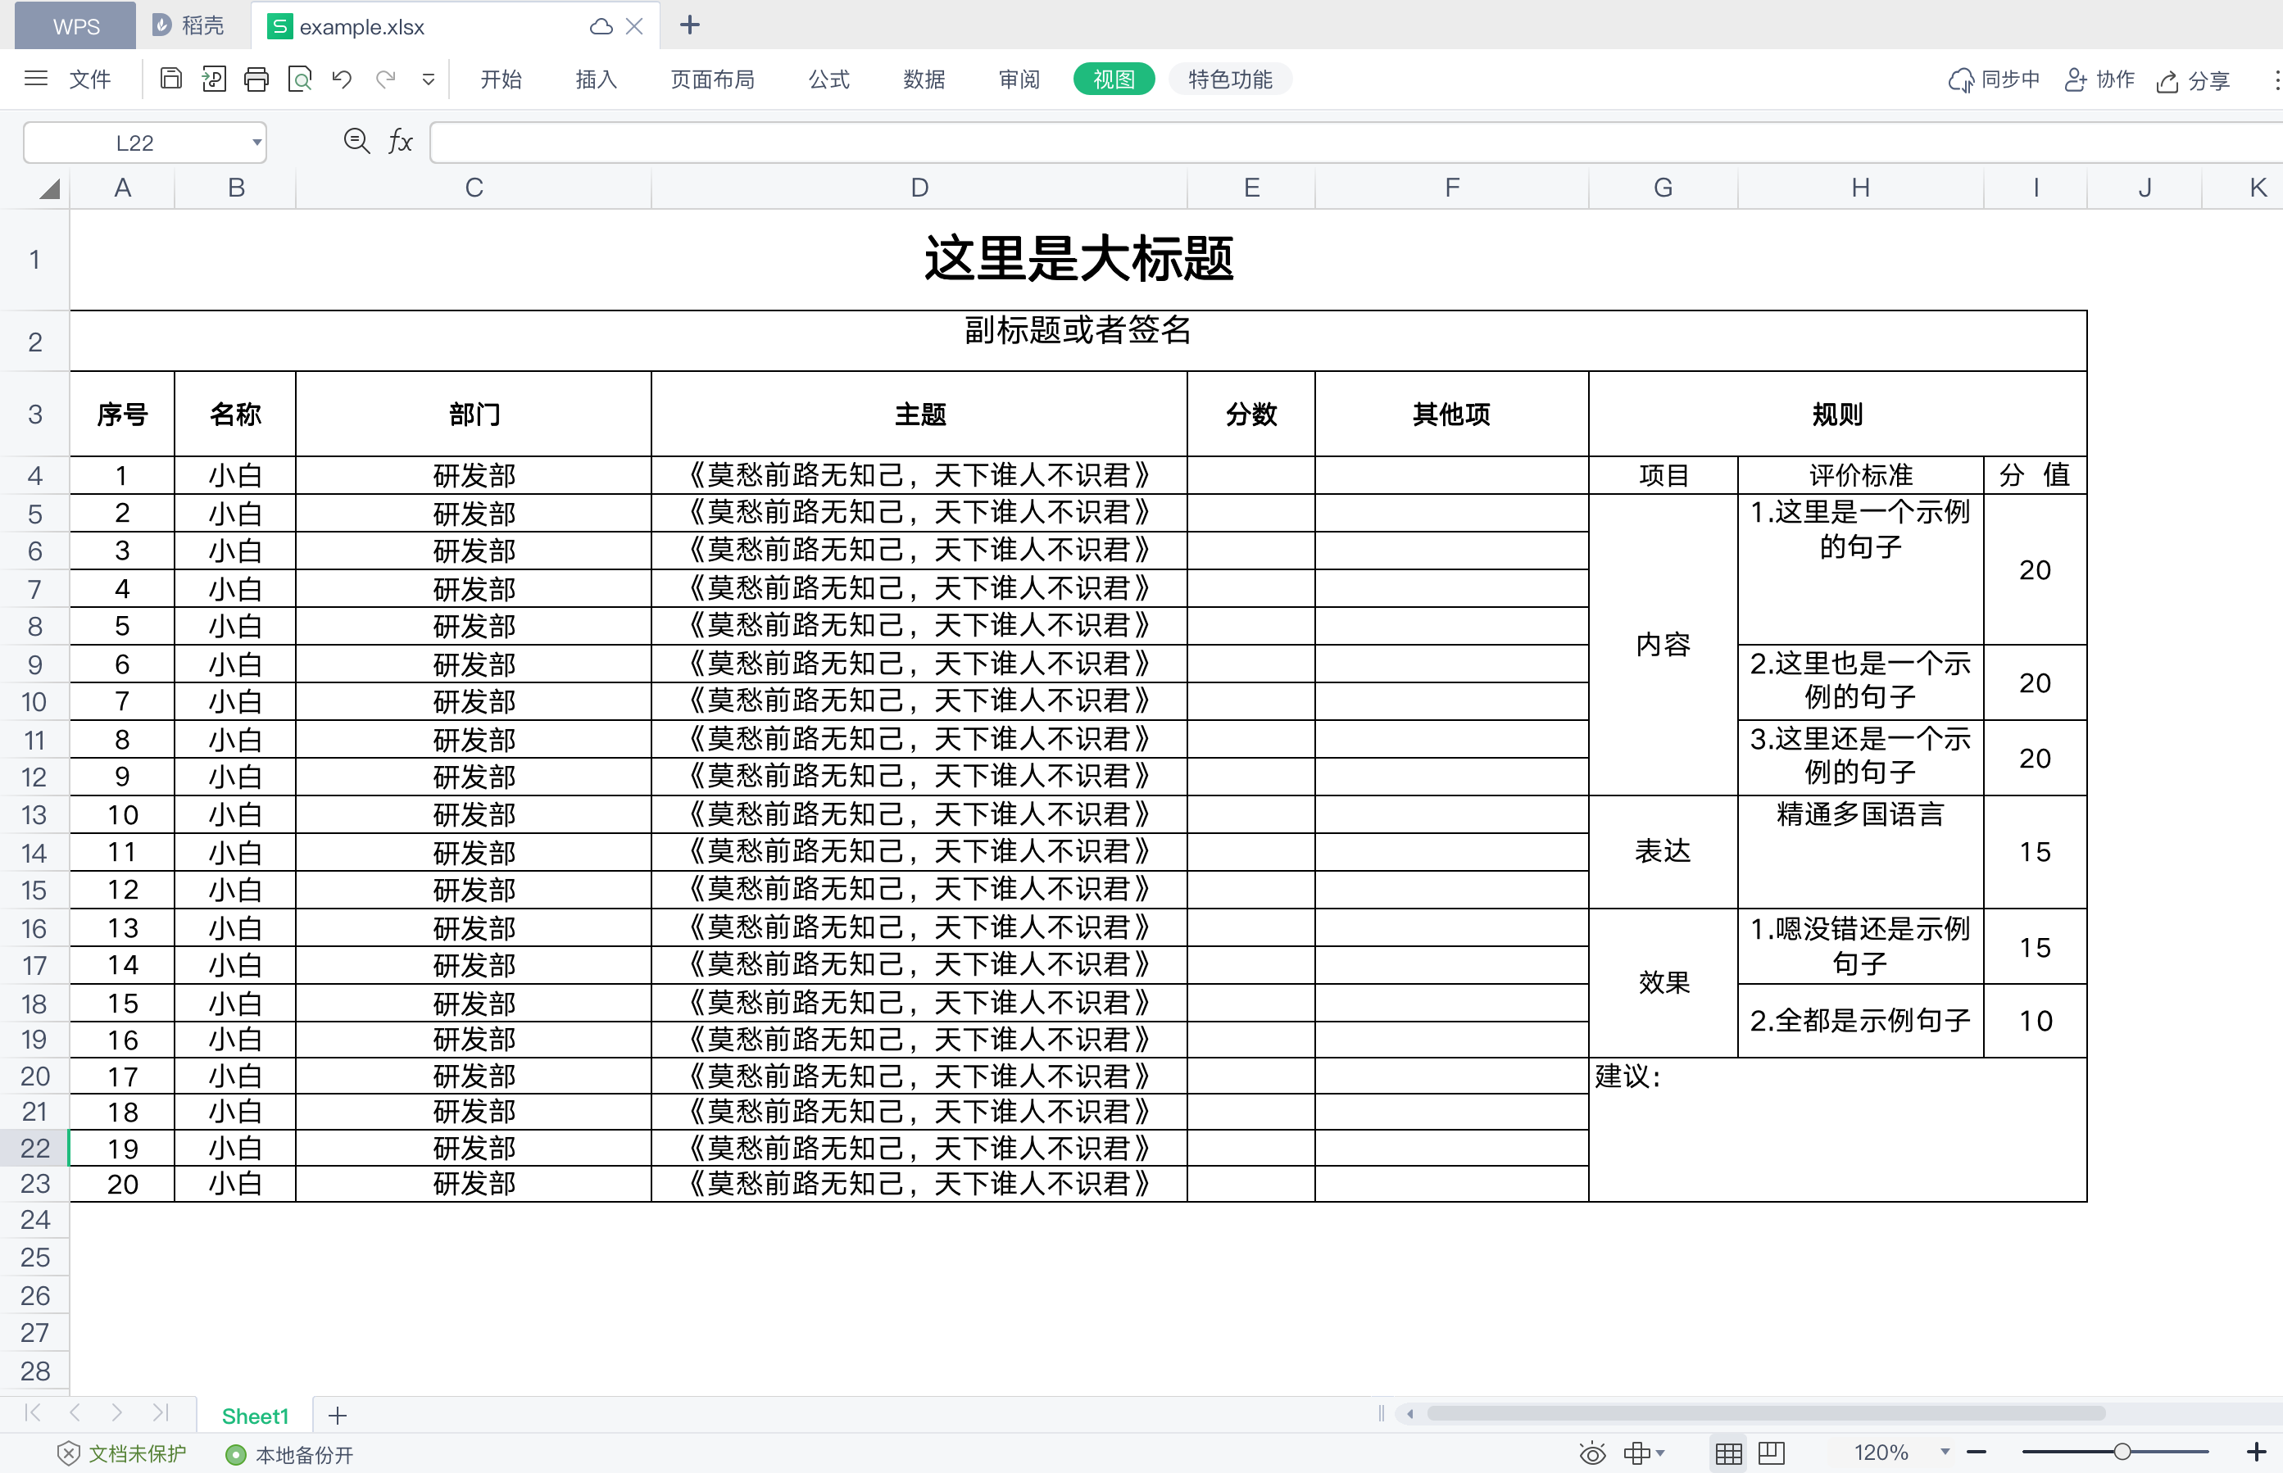Screen dimensions: 2283x1473
Task: Click the Undo arrow icon
Action: 343,79
